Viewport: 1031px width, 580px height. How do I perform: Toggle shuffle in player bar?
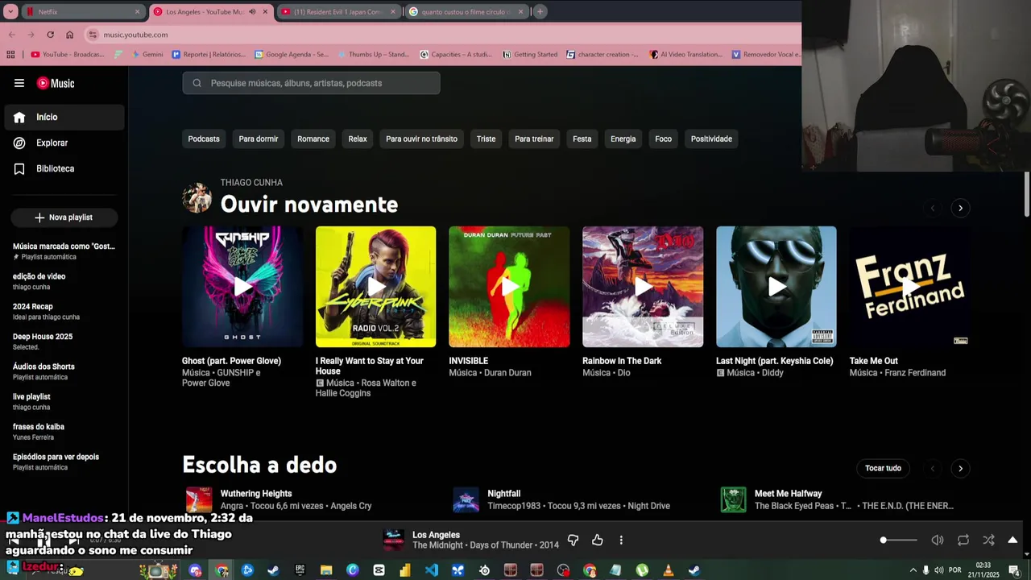[988, 540]
